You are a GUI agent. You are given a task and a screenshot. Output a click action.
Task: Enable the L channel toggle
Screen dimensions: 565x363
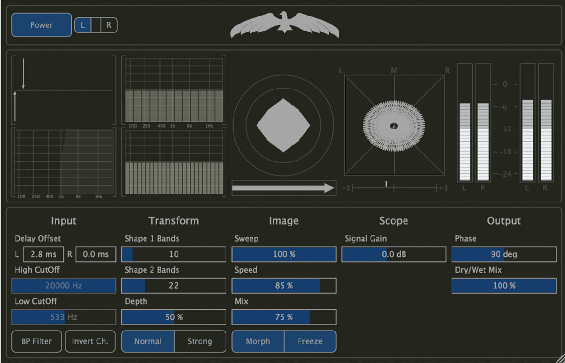pos(83,25)
